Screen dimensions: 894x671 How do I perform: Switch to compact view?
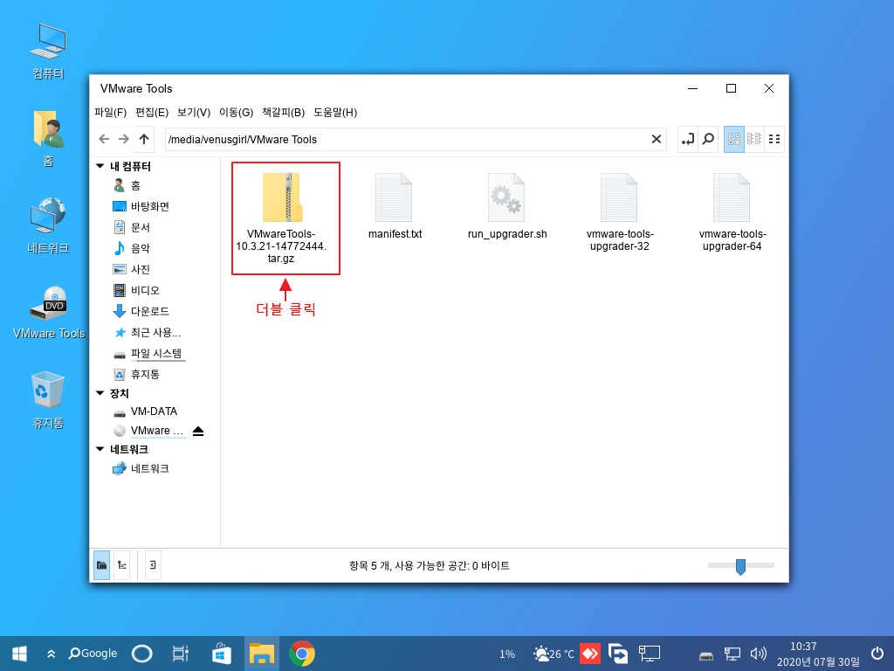click(754, 139)
